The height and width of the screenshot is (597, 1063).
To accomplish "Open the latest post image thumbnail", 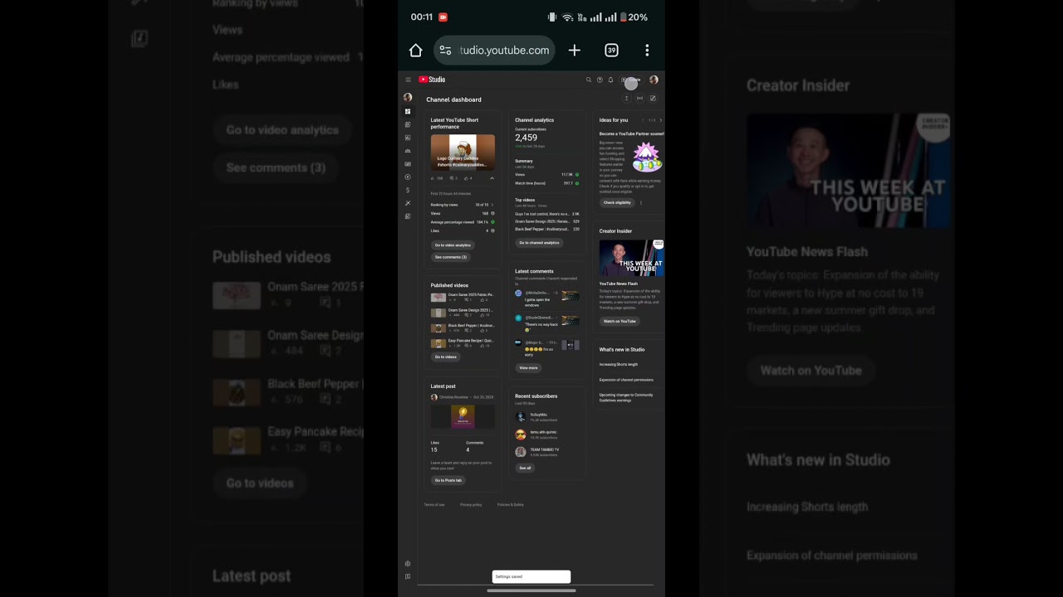I will pyautogui.click(x=463, y=416).
